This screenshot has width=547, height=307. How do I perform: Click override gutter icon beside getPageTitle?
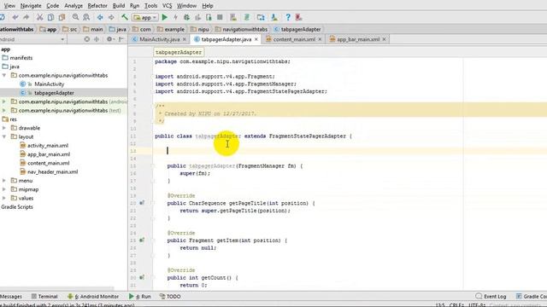[x=142, y=203]
